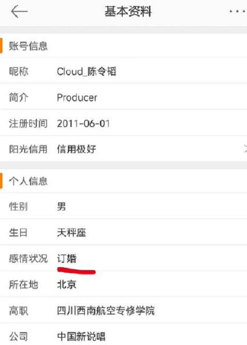Open the three-dot more options menu
Image resolution: width=247 pixels, height=345 pixels.
tap(238, 11)
